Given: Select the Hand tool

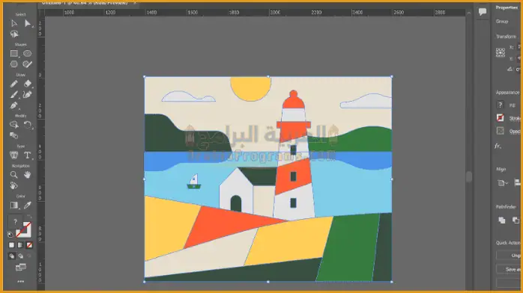Looking at the screenshot, I should 28,175.
